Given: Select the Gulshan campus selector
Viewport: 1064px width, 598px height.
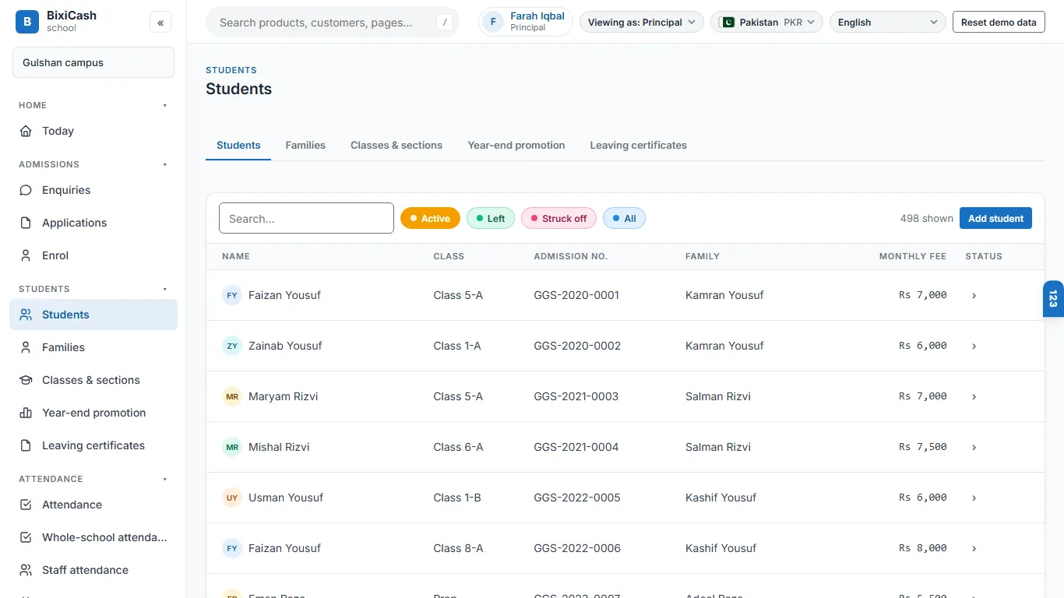Looking at the screenshot, I should 93,62.
